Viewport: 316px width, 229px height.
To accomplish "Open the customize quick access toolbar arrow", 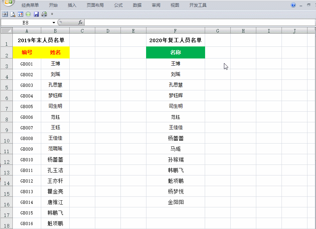I will (52, 14).
